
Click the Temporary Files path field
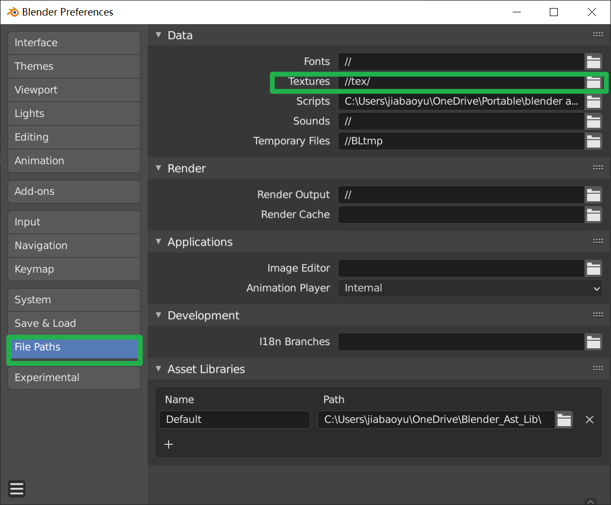(461, 141)
